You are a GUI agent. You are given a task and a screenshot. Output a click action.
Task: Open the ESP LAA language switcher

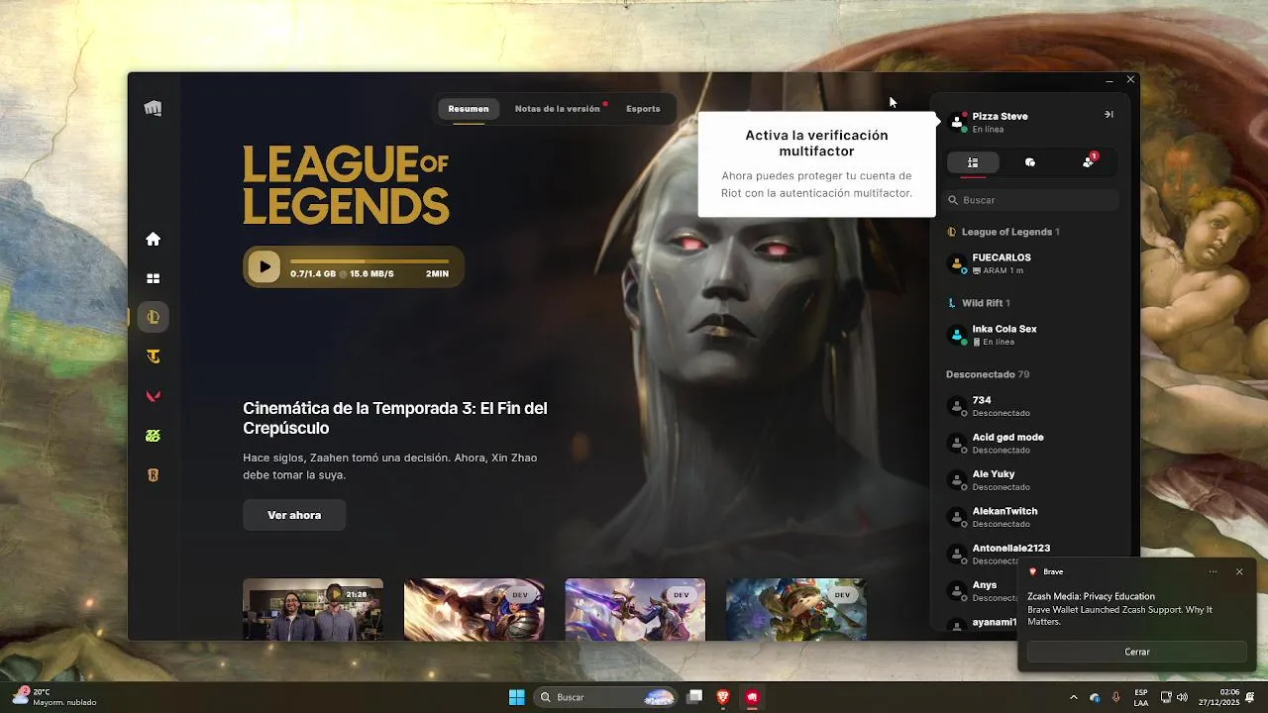[x=1141, y=697]
